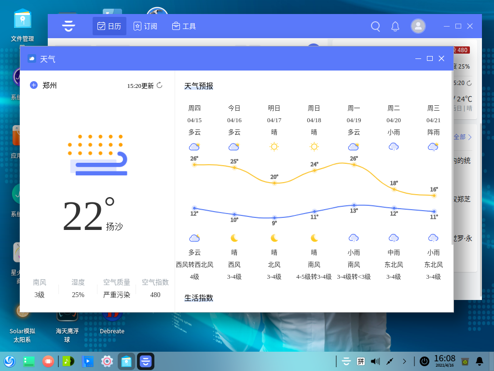Open the 全部 link in the calendar window
This screenshot has height=371, width=494.
click(462, 137)
